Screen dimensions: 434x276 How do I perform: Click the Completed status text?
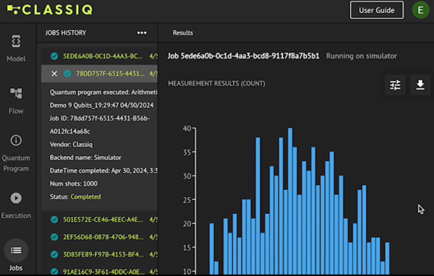coord(86,197)
